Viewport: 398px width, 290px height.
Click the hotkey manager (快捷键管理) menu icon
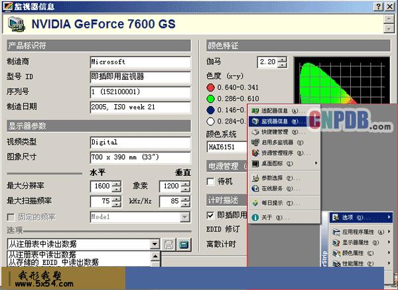(255, 132)
